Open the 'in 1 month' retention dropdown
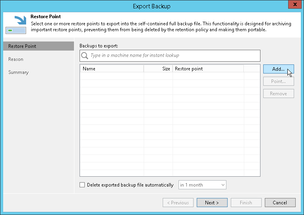 (x=202, y=185)
